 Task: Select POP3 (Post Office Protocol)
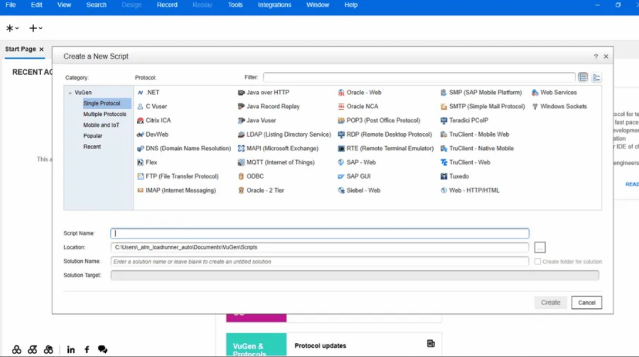379,121
